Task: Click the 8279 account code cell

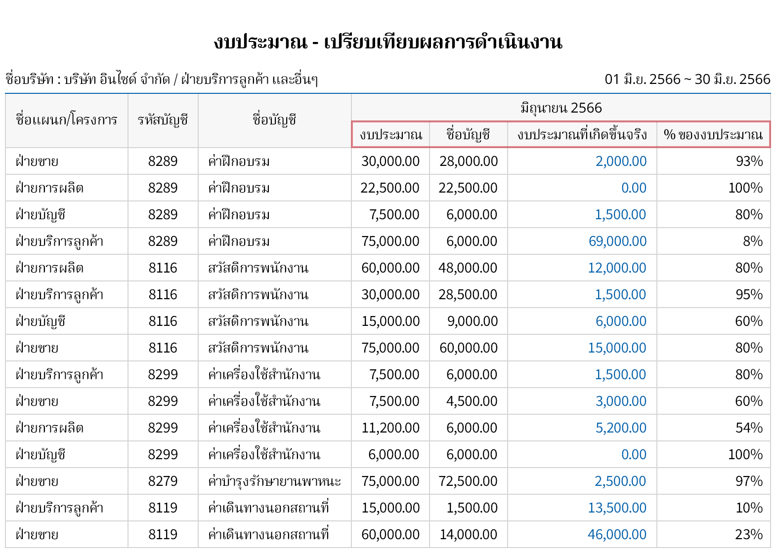Action: (x=163, y=481)
